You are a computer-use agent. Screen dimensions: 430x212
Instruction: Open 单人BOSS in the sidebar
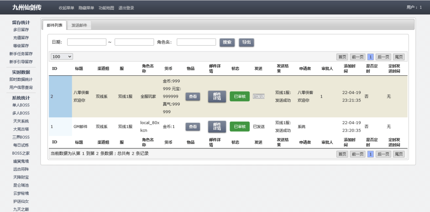21,105
